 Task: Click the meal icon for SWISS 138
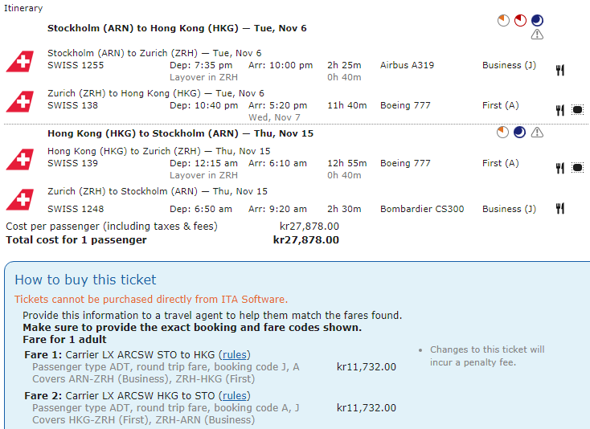(560, 110)
